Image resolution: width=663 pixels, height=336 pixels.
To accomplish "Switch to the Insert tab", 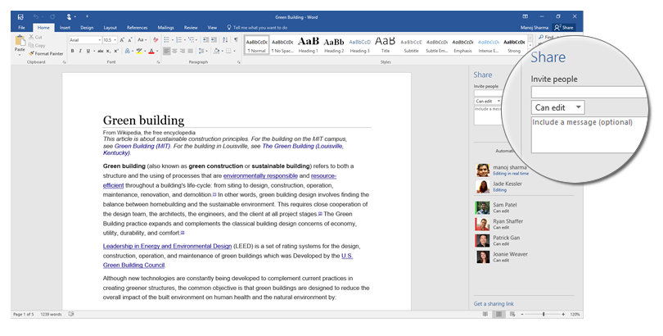I will click(65, 28).
